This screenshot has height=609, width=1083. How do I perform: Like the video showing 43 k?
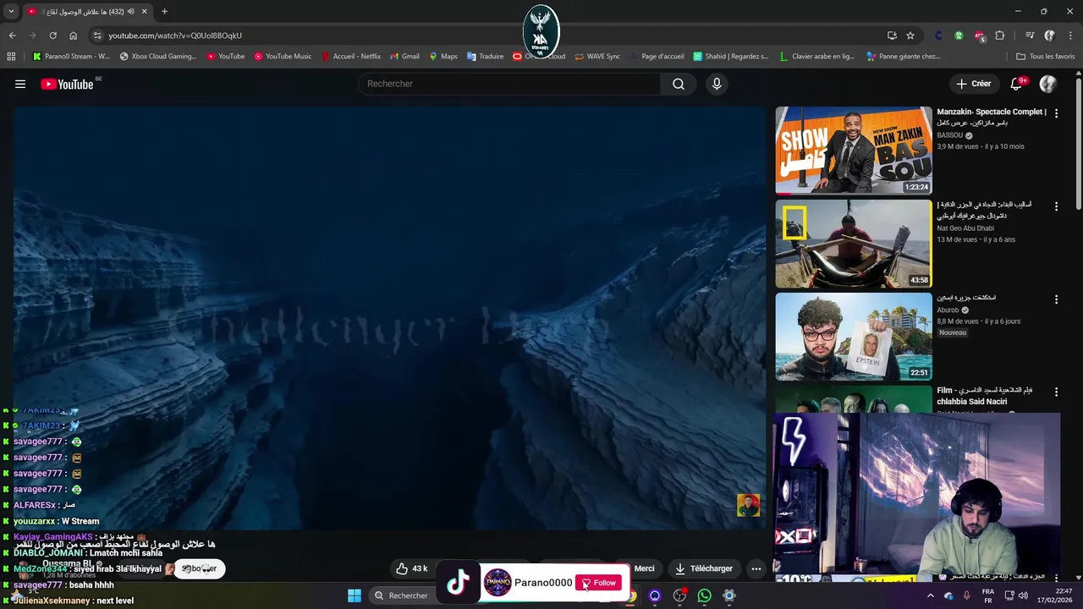click(x=412, y=568)
